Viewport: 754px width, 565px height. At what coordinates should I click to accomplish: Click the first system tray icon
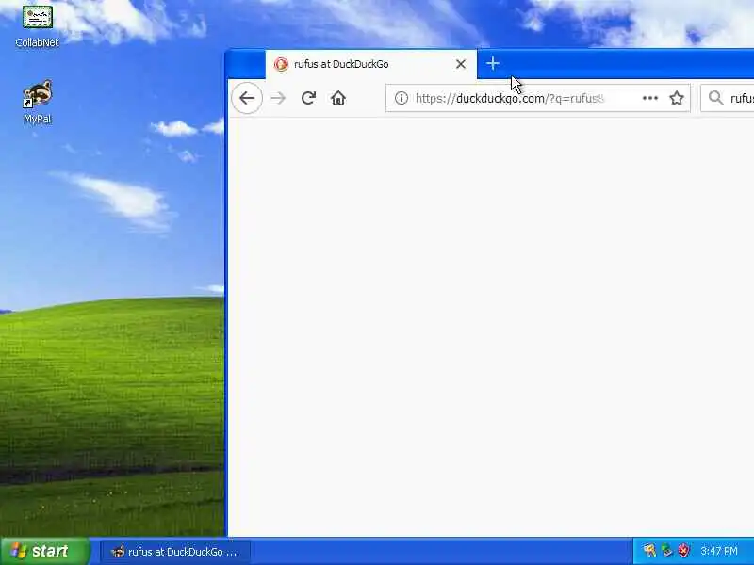pyautogui.click(x=649, y=551)
